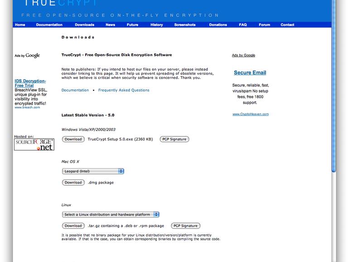
Task: Click the 'Windows Vista/XP/2000/2003' label
Action: click(88, 130)
